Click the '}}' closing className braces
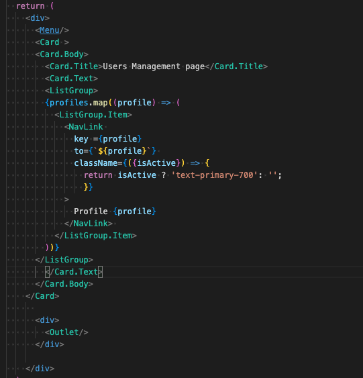The image size is (363, 378). tap(89, 187)
